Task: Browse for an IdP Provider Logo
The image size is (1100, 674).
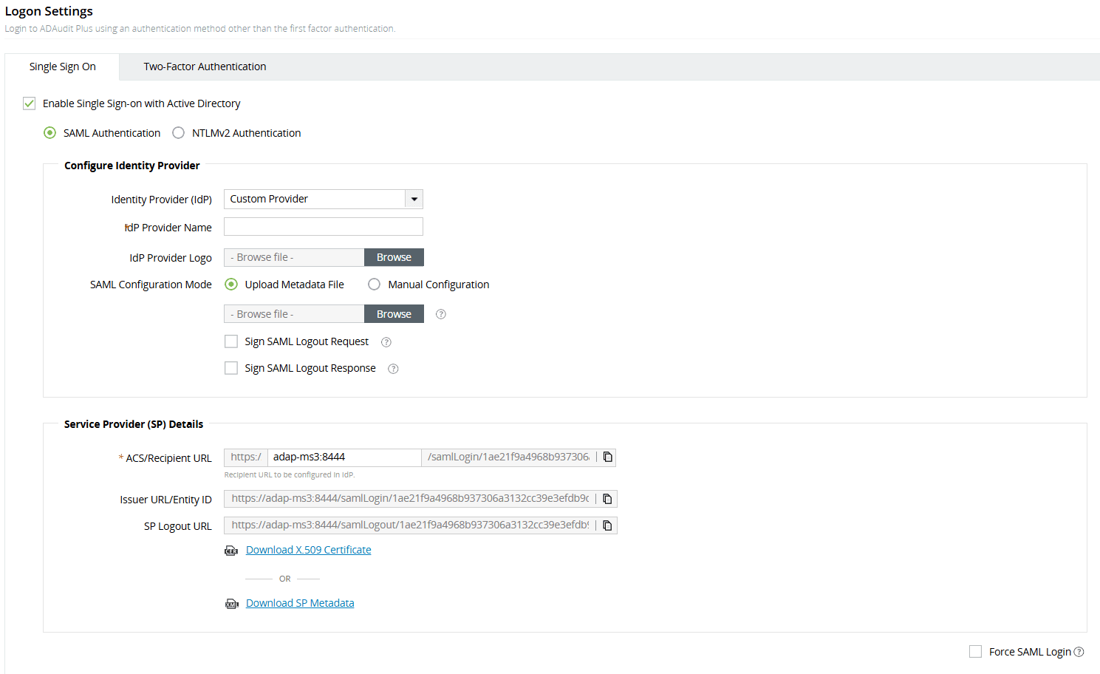Action: [x=394, y=257]
